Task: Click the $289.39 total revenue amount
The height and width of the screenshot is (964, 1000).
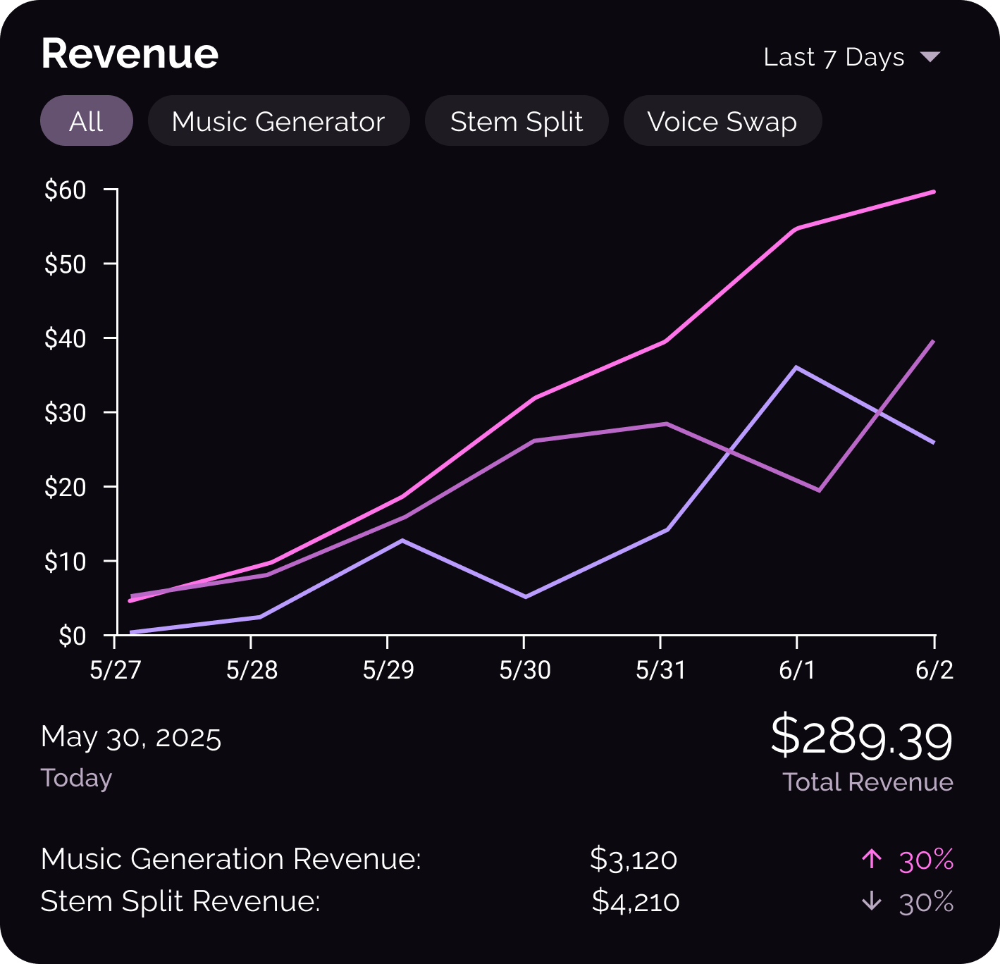Action: click(x=861, y=738)
